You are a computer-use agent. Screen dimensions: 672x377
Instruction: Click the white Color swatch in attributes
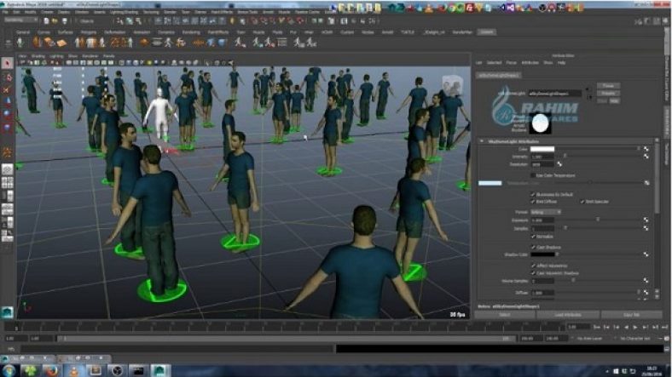click(542, 149)
